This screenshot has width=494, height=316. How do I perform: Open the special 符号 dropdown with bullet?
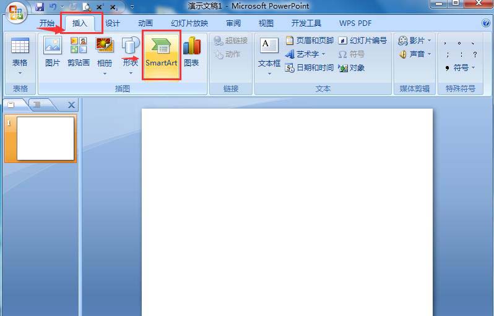(461, 68)
